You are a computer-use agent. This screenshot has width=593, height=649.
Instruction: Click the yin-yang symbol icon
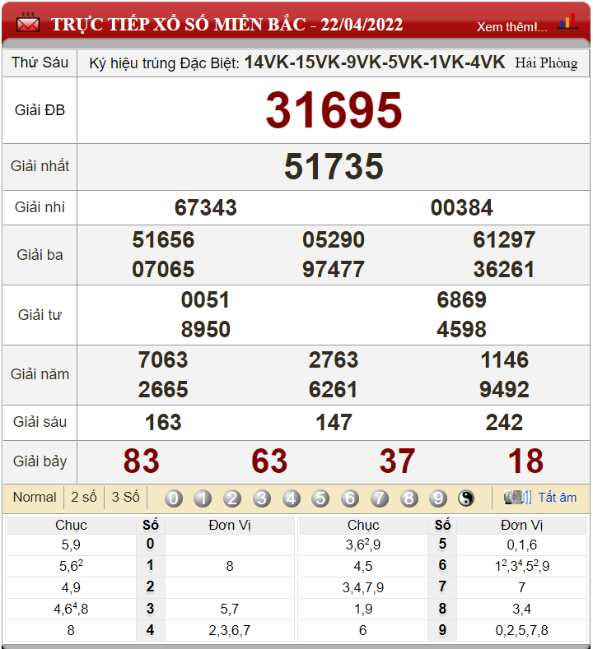(466, 498)
